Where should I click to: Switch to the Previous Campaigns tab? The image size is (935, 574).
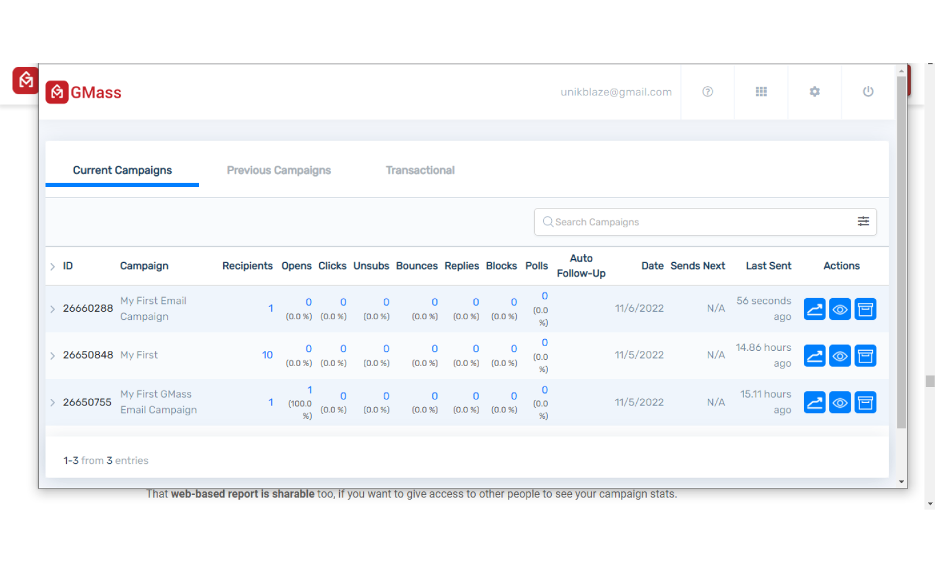click(x=279, y=170)
